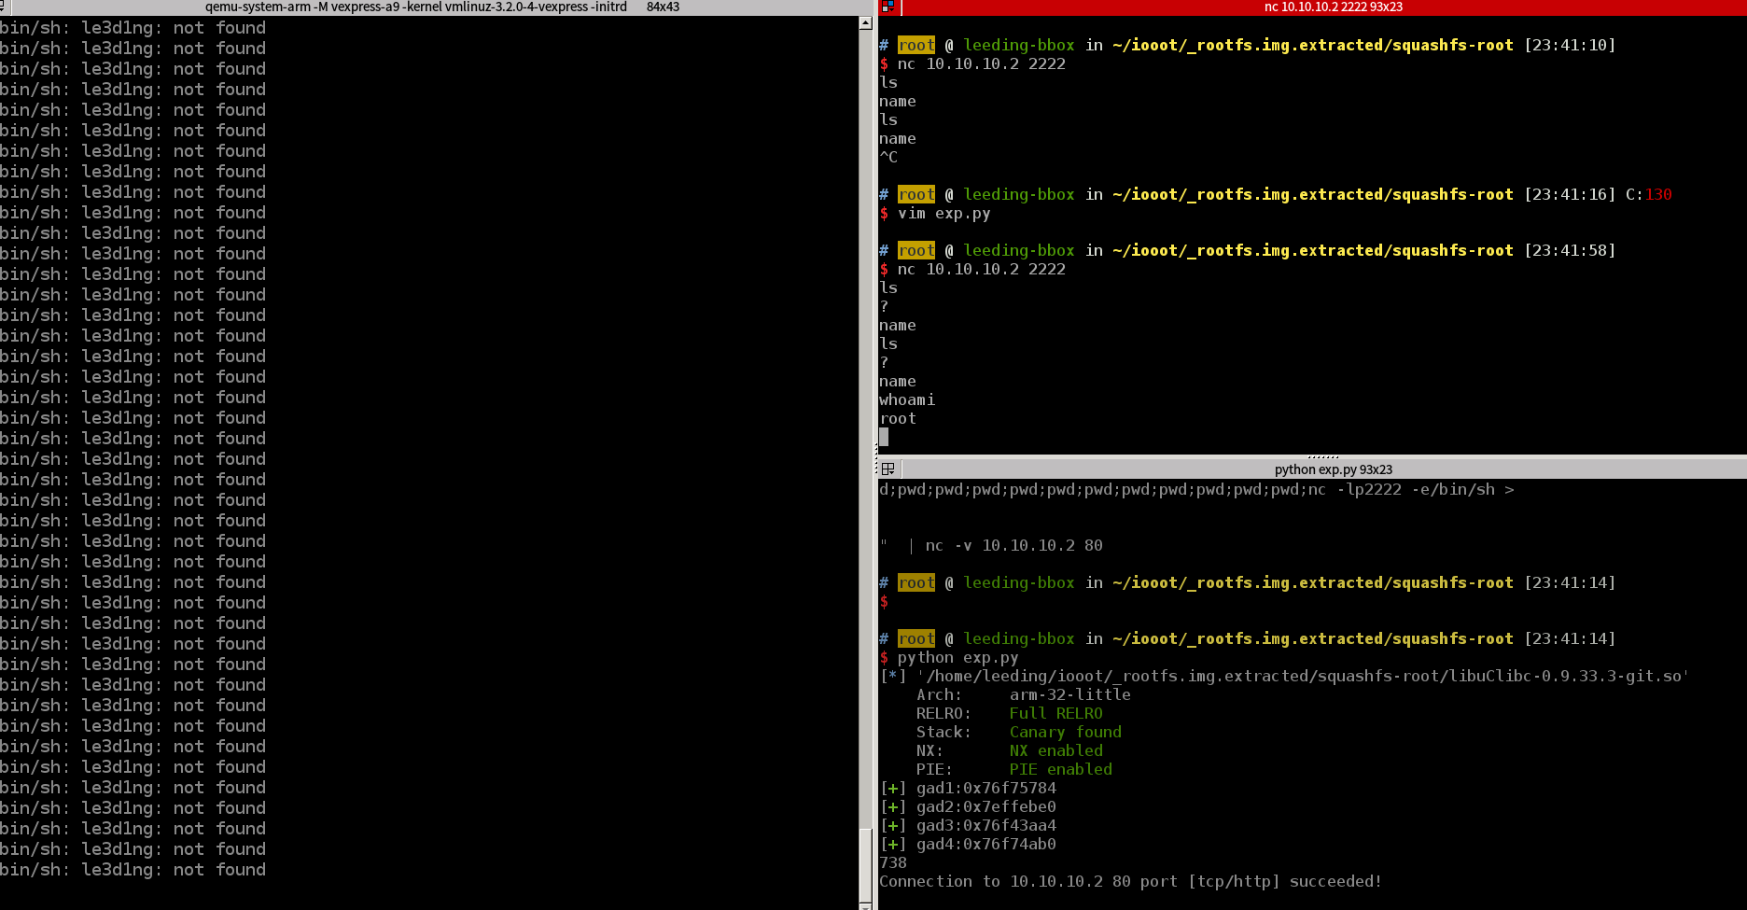Image resolution: width=1747 pixels, height=910 pixels.
Task: Click the timestamp [23:41:10]
Action: [1569, 45]
